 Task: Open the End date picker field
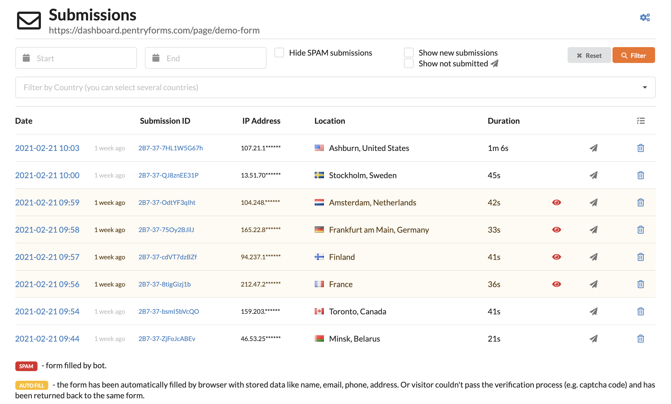(206, 58)
